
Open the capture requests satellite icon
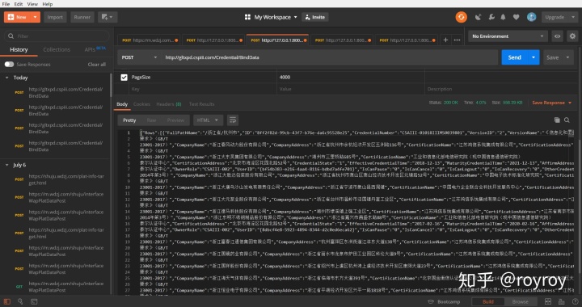479,17
